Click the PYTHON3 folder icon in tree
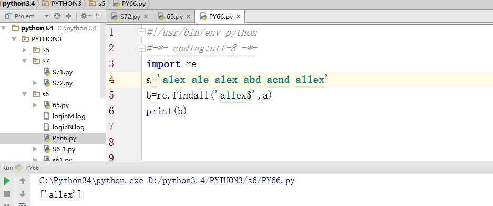The image size is (493, 206). click(25, 39)
